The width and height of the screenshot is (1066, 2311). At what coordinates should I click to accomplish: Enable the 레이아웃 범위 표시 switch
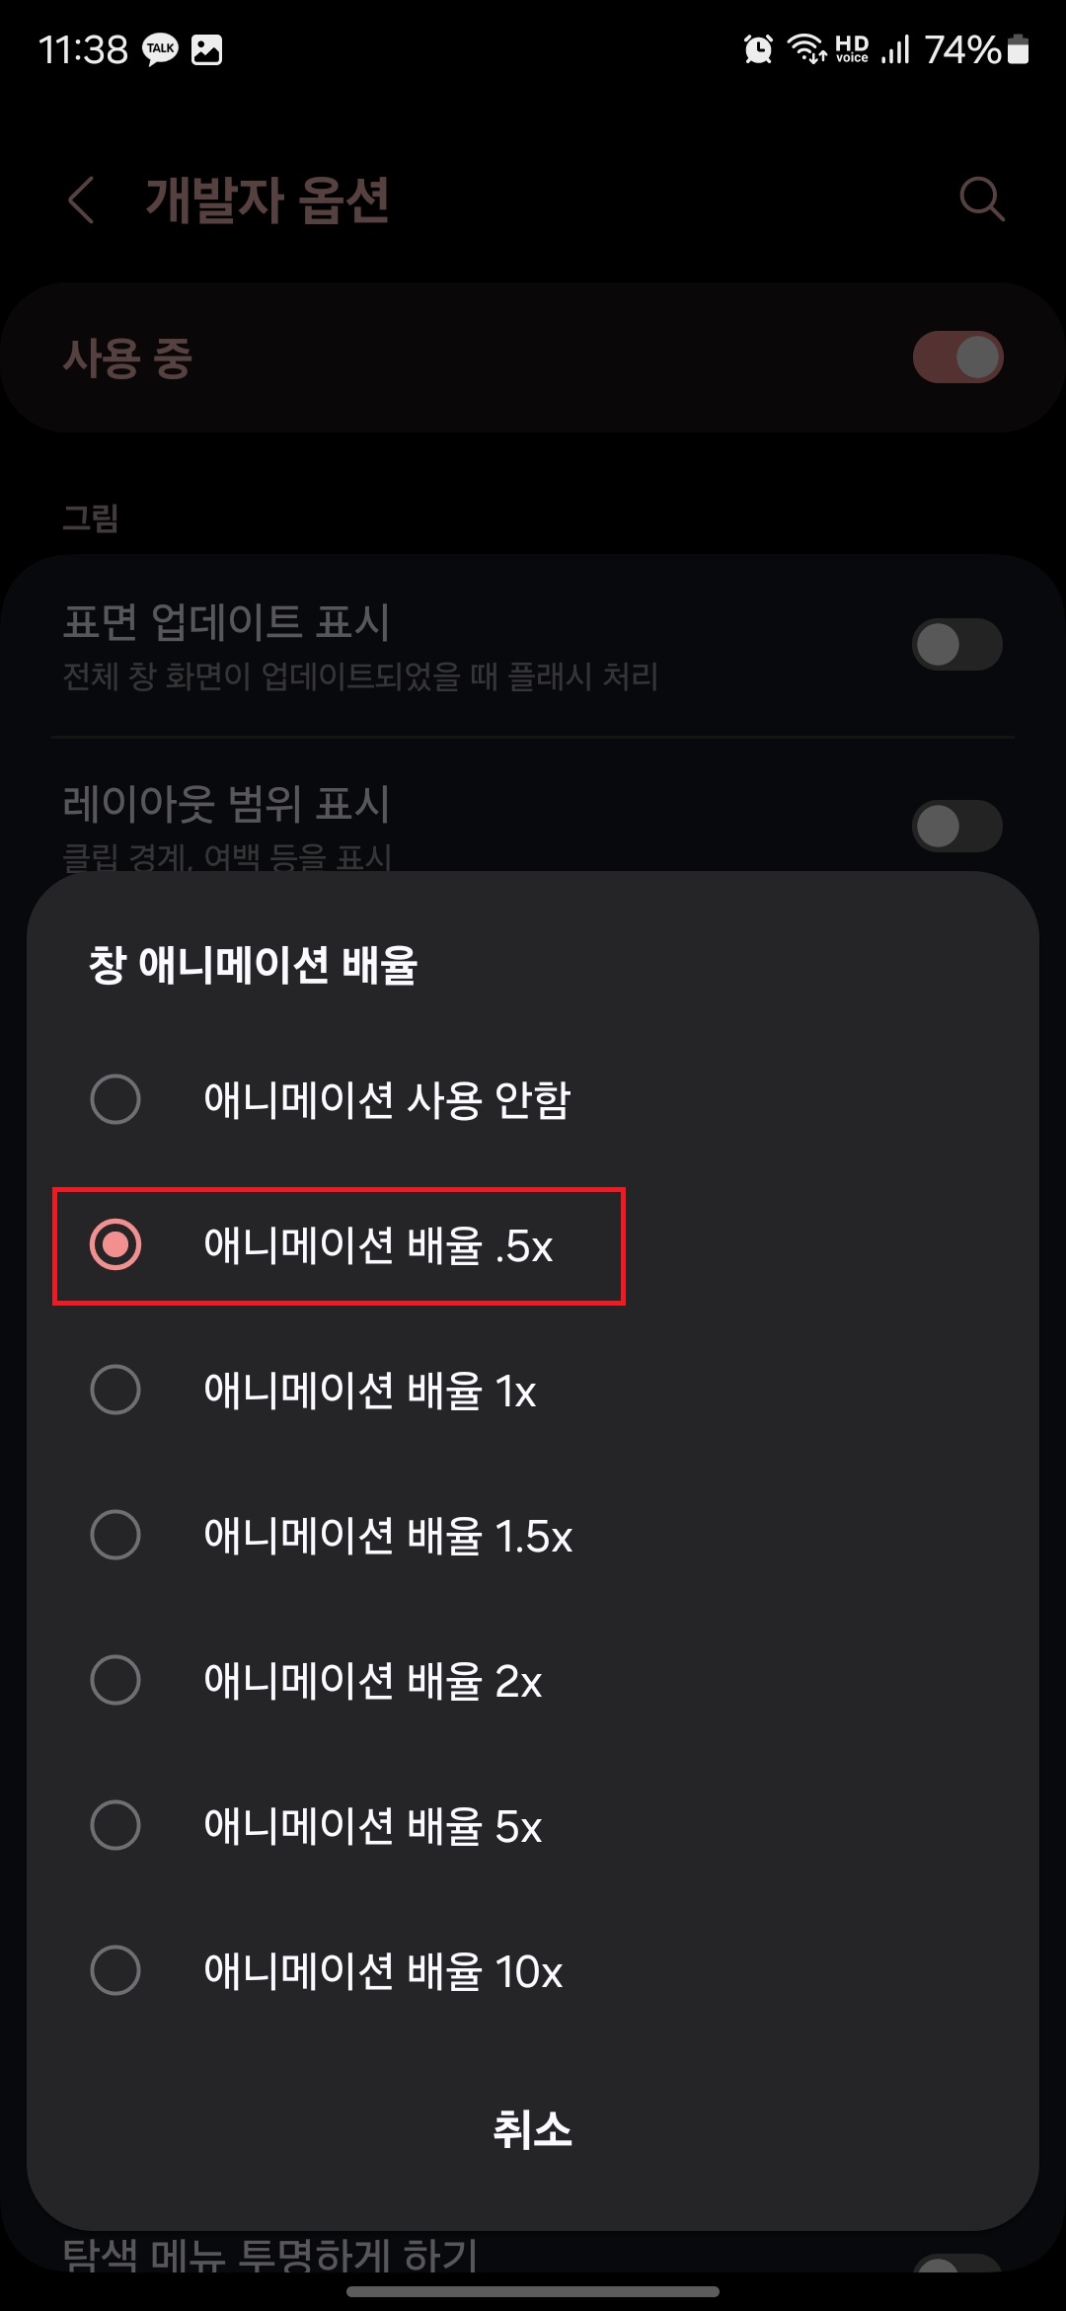tap(956, 826)
